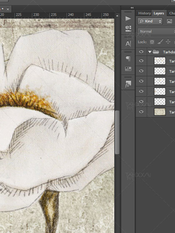Open the Character panel icon
175x233 pixels.
pos(128,44)
